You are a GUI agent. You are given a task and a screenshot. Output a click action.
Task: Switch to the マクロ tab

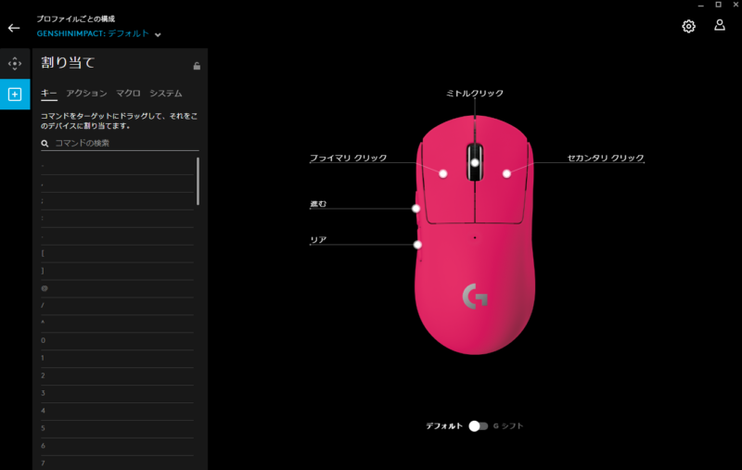[x=128, y=93]
